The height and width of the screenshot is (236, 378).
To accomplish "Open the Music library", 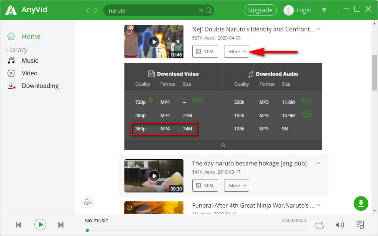I will [30, 61].
